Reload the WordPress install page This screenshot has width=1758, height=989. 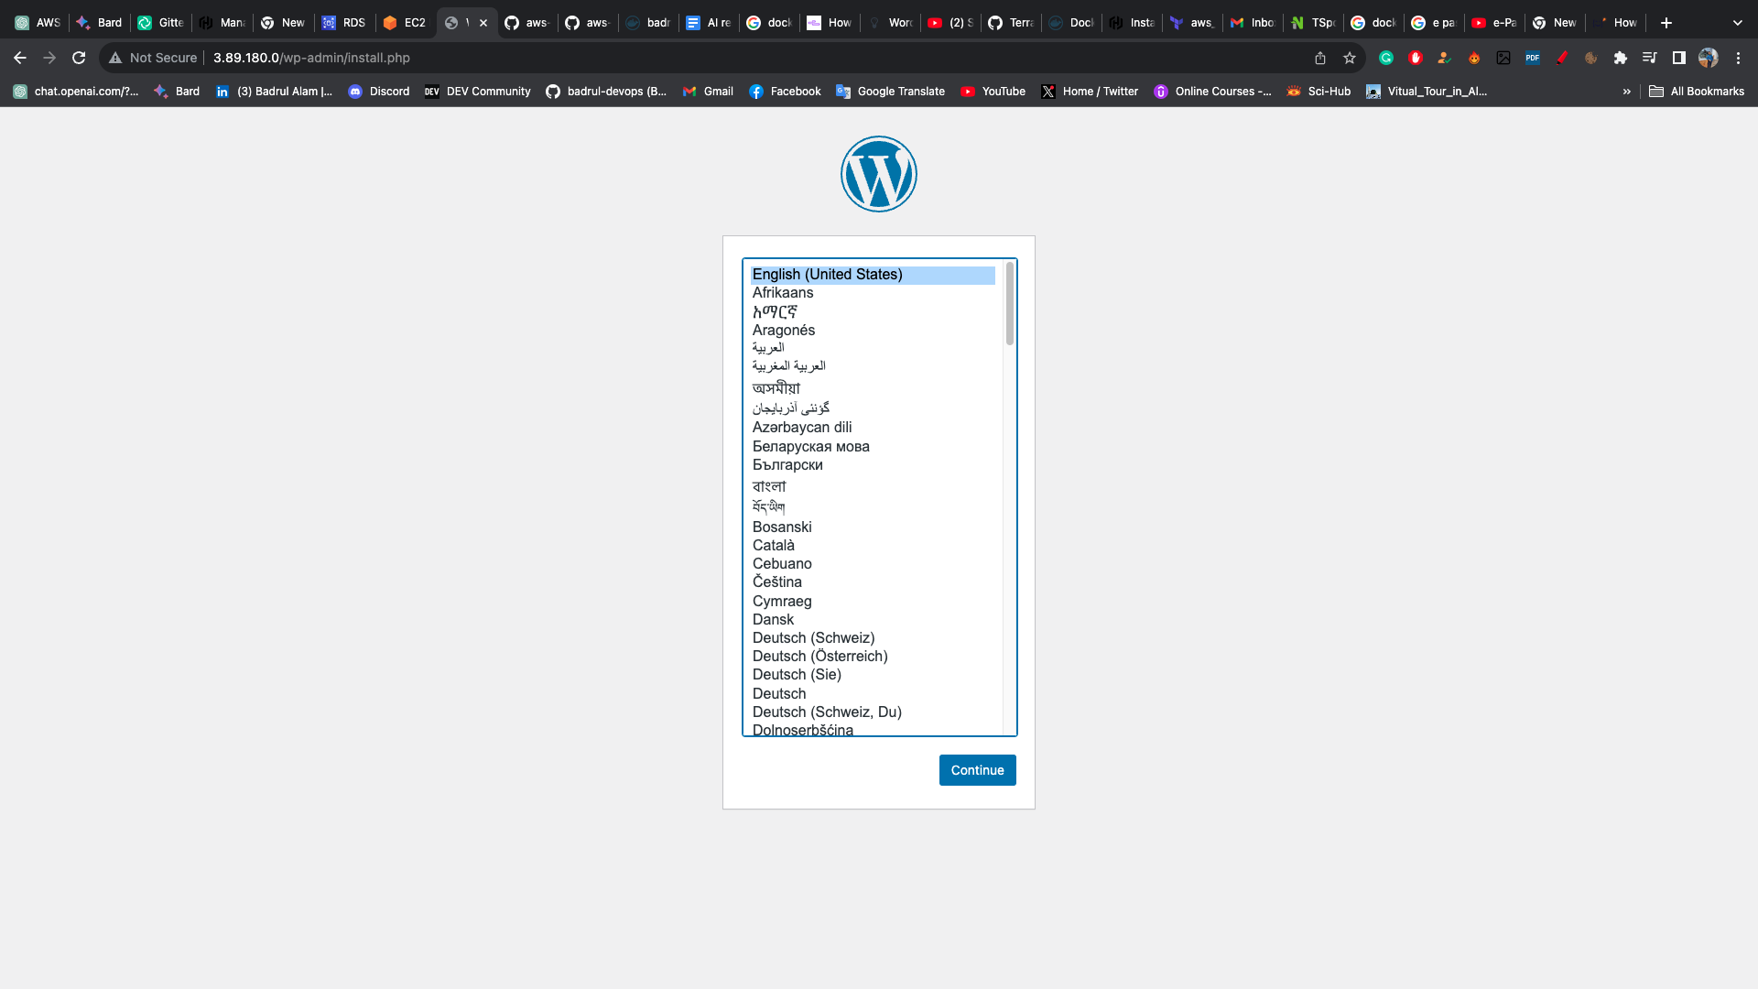[79, 58]
